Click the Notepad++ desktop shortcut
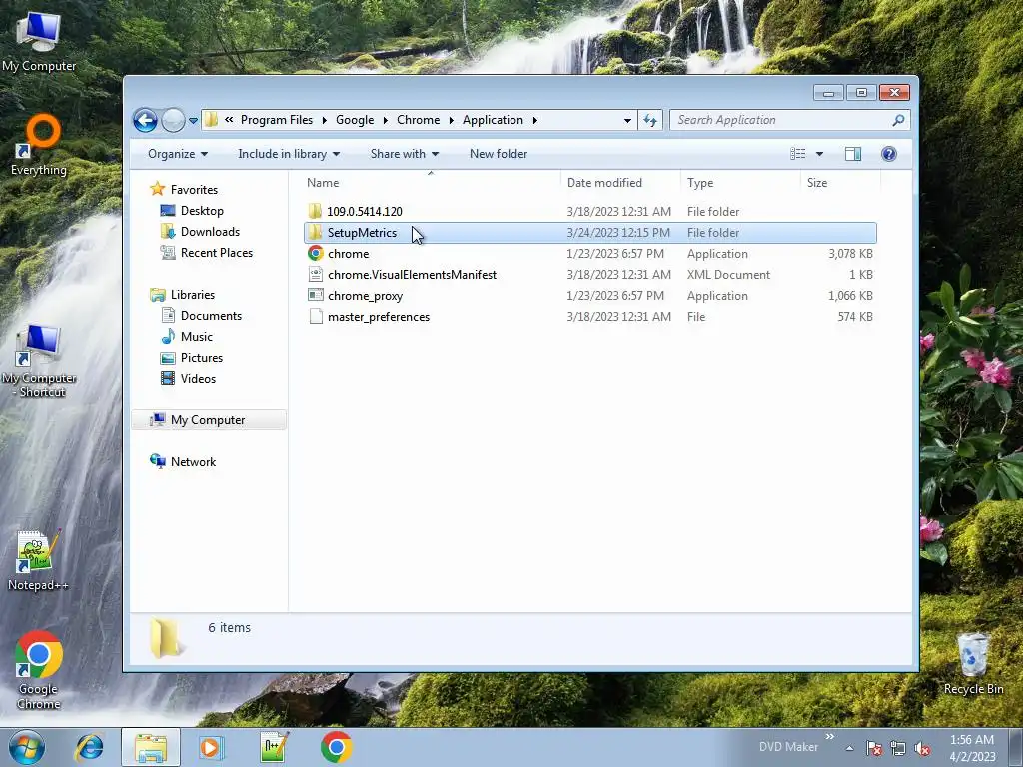1023x767 pixels. [38, 560]
